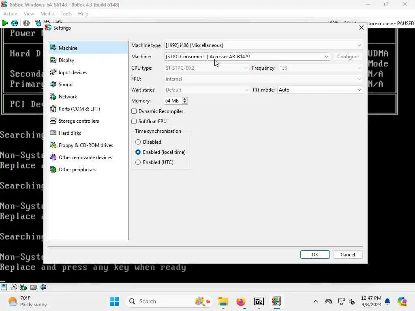This screenshot has width=415, height=311.
Task: Open the PIT mode dropdown
Action: (x=320, y=90)
